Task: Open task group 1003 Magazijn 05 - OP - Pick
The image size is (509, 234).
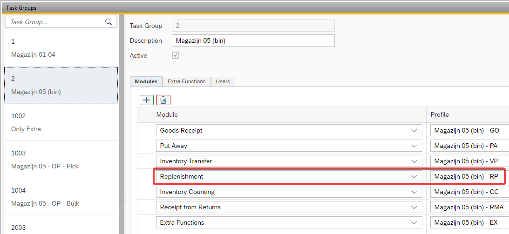Action: (x=61, y=160)
